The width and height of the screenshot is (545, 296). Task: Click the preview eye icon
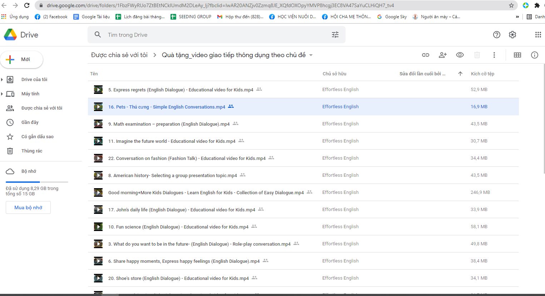[x=460, y=55]
